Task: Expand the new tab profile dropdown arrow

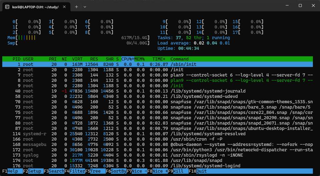Action: (85, 7)
